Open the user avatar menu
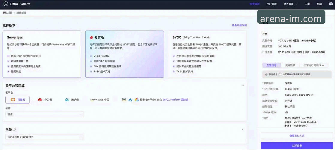 [x=331, y=4]
